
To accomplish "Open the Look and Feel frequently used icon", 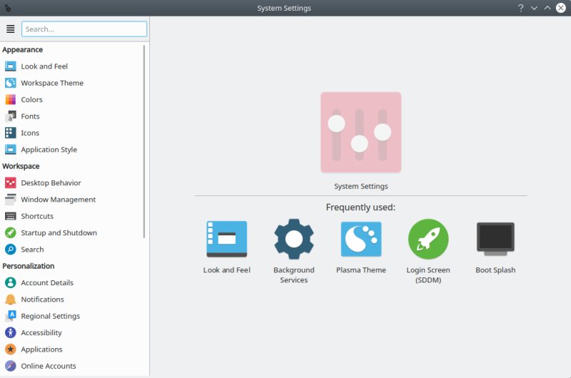I will point(226,239).
